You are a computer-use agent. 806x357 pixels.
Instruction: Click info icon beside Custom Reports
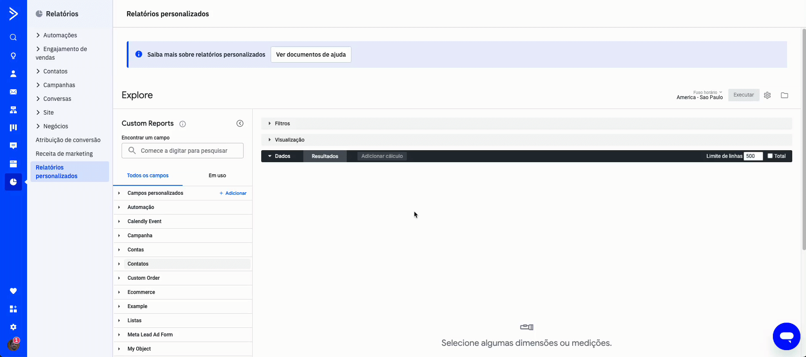[x=183, y=124]
